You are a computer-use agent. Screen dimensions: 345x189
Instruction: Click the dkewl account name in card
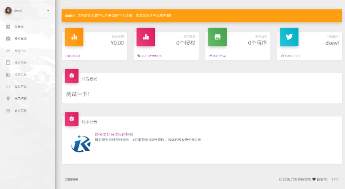(x=332, y=43)
